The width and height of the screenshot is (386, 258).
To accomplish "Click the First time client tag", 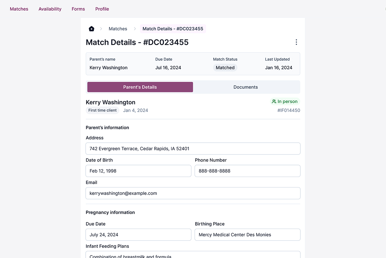I will [x=103, y=110].
